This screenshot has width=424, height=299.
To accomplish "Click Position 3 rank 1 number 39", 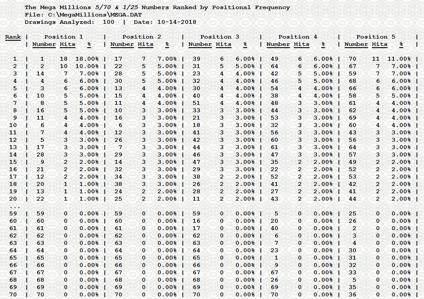I will point(196,59).
